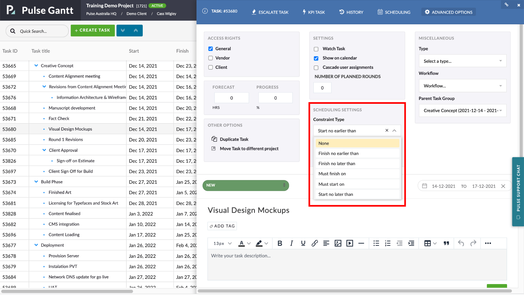This screenshot has height=295, width=524.
Task: Click Move Task to different project
Action: [x=249, y=149]
